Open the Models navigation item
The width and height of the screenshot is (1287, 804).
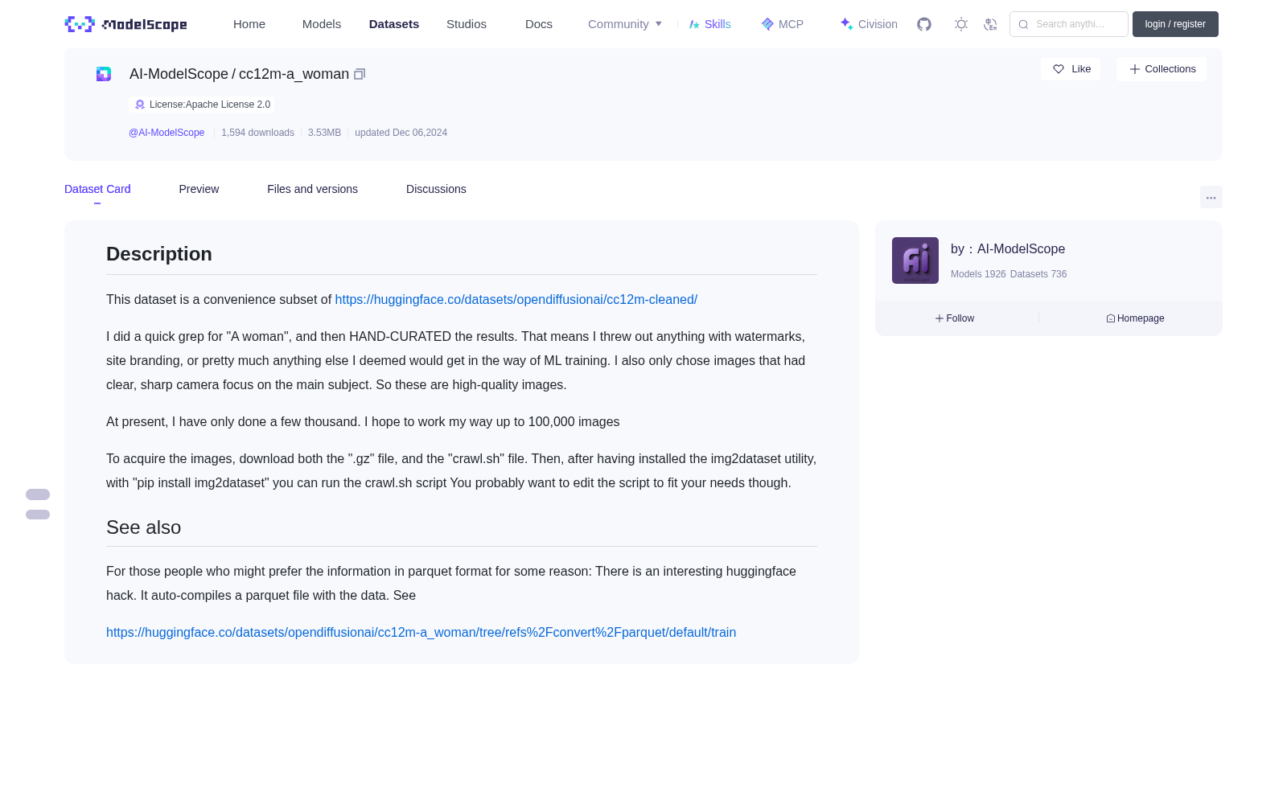(322, 24)
